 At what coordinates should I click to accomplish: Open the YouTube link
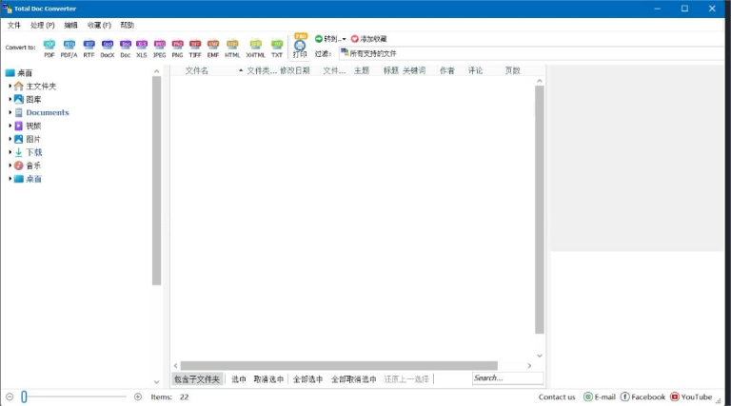tap(691, 396)
